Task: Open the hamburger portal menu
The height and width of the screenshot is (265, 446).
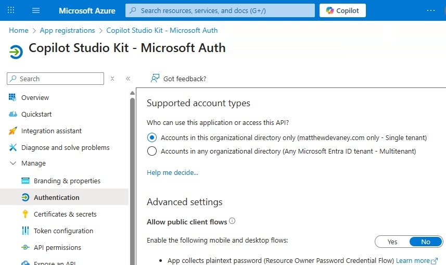Action: pyautogui.click(x=36, y=10)
